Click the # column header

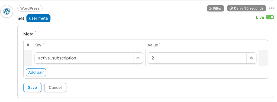[28, 45]
